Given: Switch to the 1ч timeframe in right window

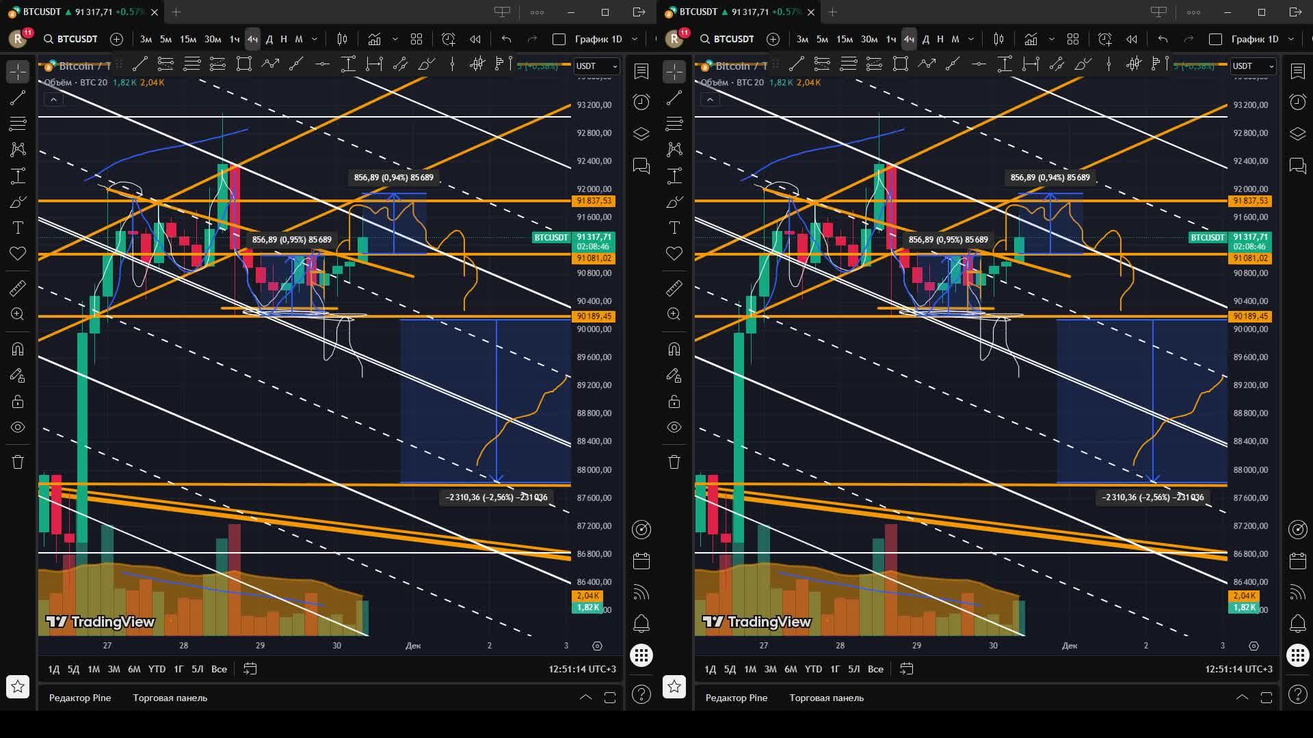Looking at the screenshot, I should [x=890, y=39].
